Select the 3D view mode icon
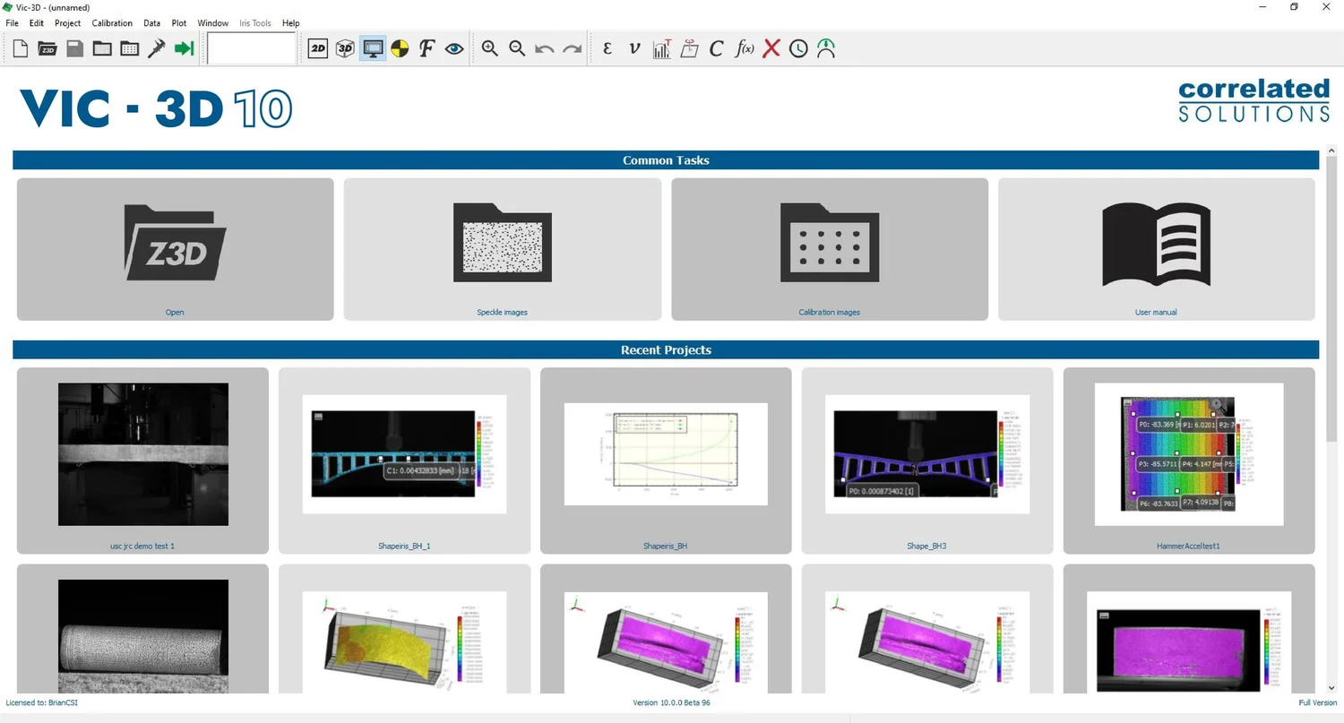Screen dimensions: 1344x723 click(345, 48)
